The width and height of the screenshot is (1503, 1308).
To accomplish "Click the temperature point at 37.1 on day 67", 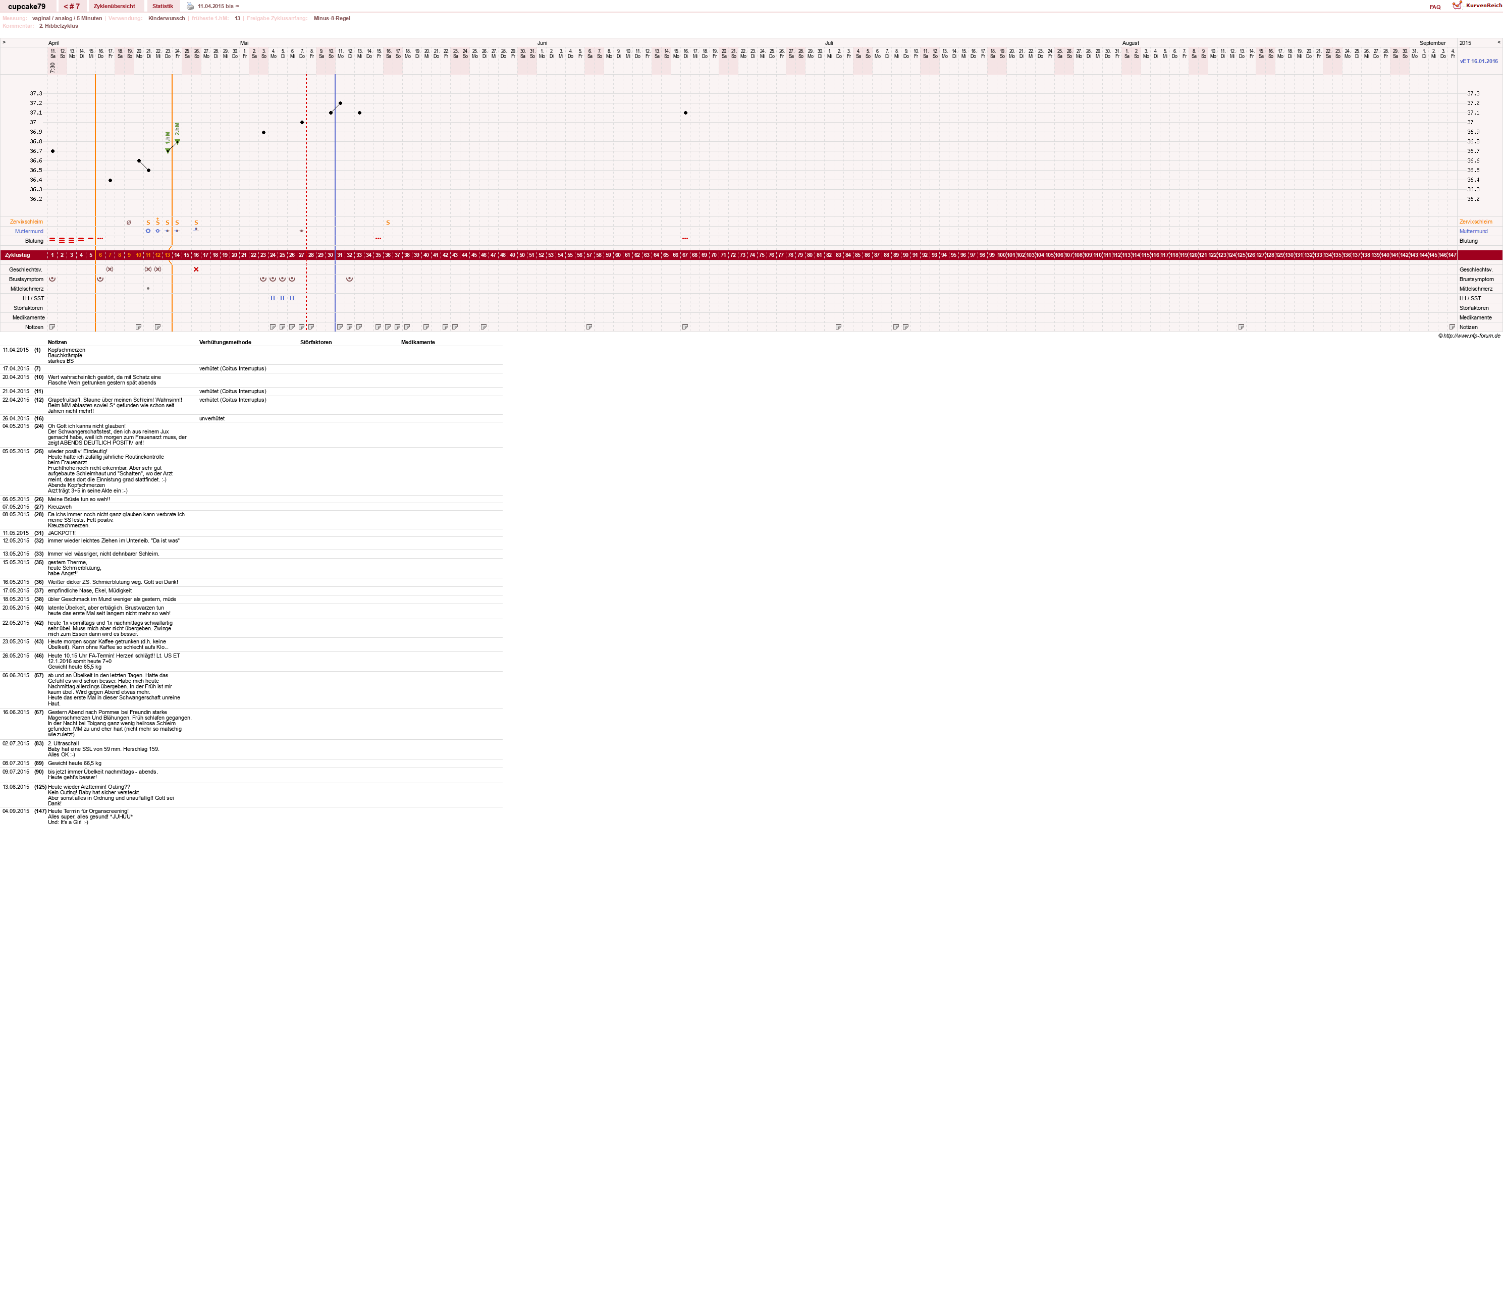I will (x=685, y=113).
